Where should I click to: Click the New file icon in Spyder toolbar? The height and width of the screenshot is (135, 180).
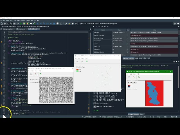click(2, 24)
